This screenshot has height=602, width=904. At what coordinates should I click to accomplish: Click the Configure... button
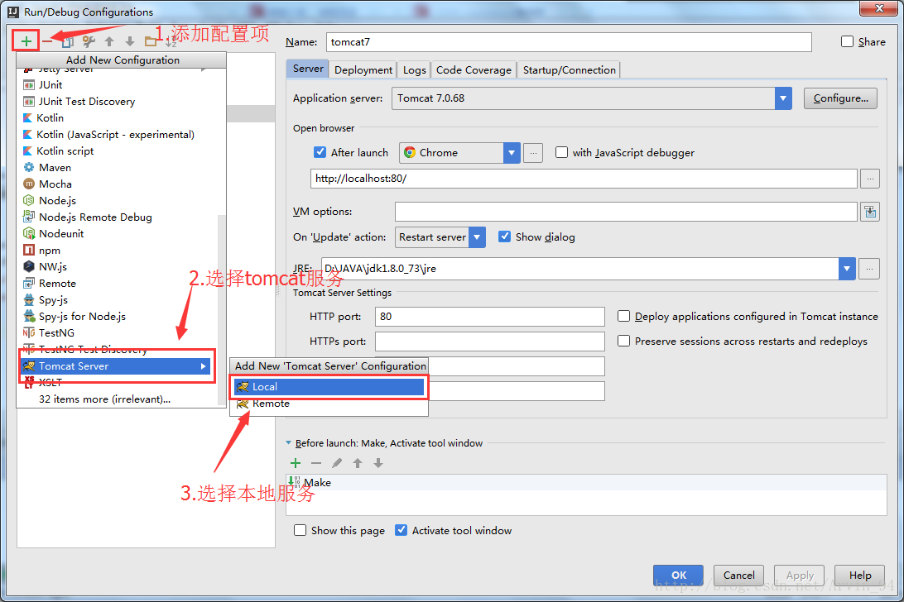click(x=840, y=98)
